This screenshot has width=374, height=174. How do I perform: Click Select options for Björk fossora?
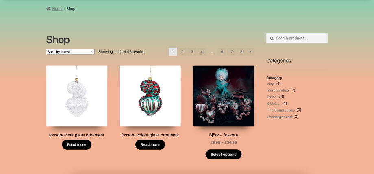point(224,155)
